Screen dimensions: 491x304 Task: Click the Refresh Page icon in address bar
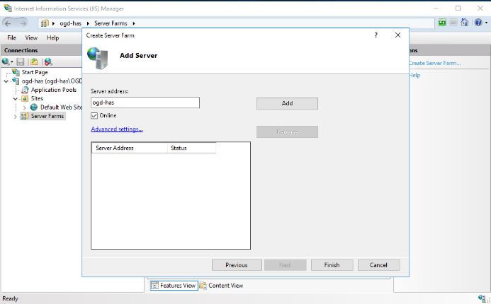tap(442, 23)
